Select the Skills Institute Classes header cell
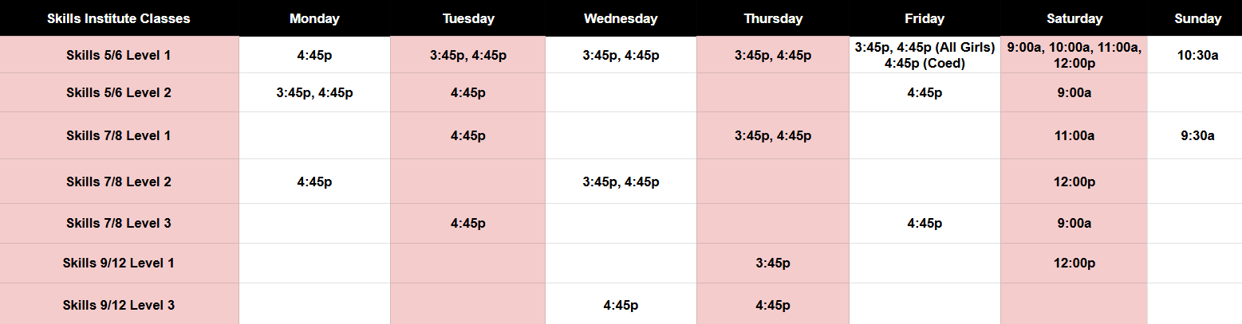Image resolution: width=1242 pixels, height=324 pixels. pos(119,18)
